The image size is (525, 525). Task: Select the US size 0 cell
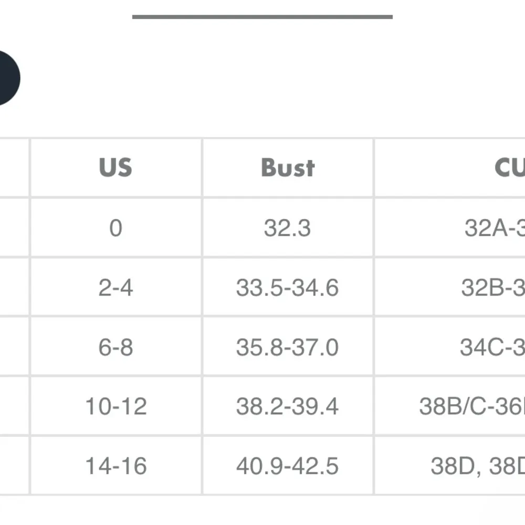click(x=115, y=228)
